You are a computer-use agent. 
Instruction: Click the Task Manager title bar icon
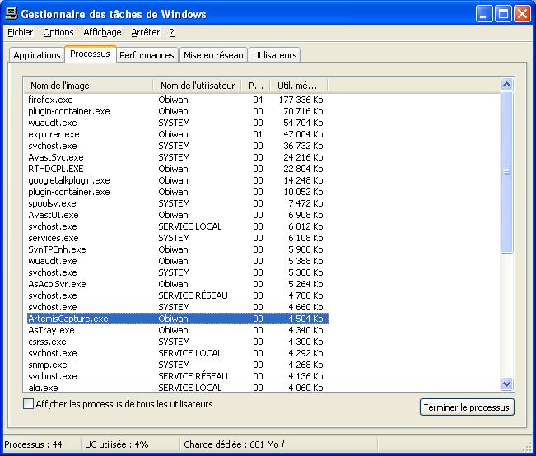coord(12,14)
